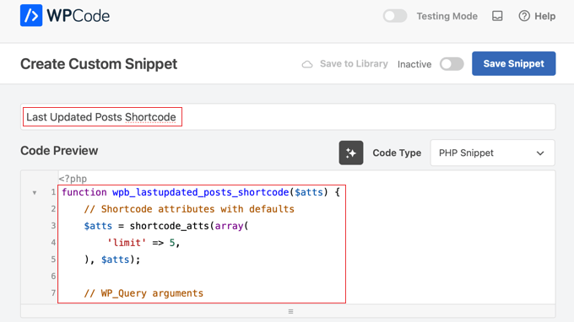
Task: Click the AI sparkle generate icon button
Action: coord(351,153)
